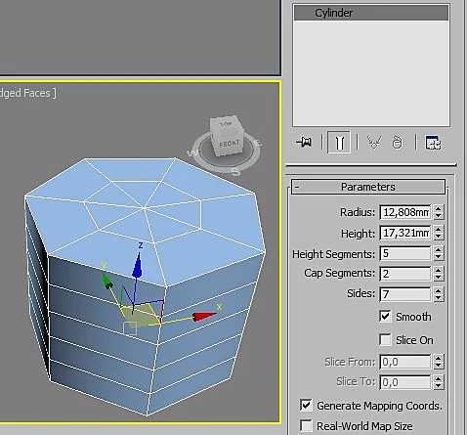Click the Pin Stack icon
The width and height of the screenshot is (467, 435).
[304, 142]
